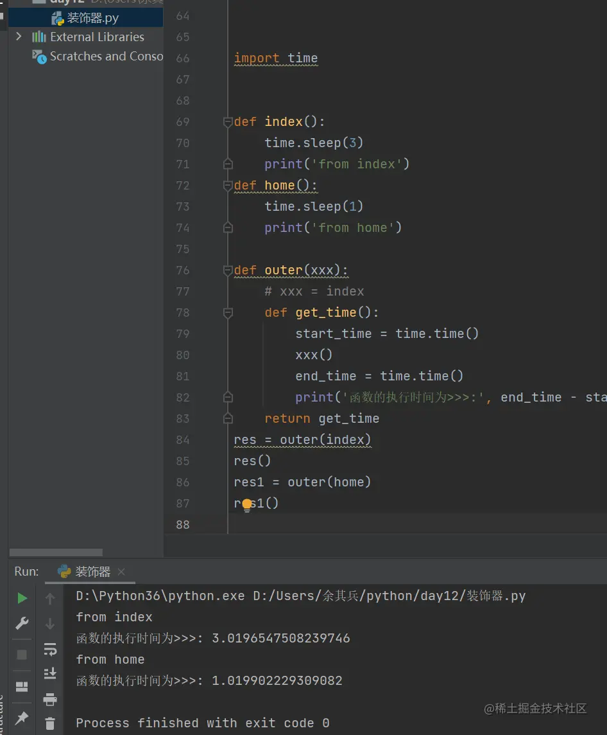Click Scratches and Consoles icon
The width and height of the screenshot is (607, 735).
click(x=39, y=57)
